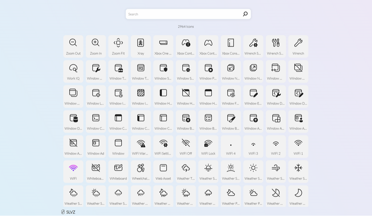Select the Zoom In icon tile
This screenshot has width=372, height=216.
(96, 46)
